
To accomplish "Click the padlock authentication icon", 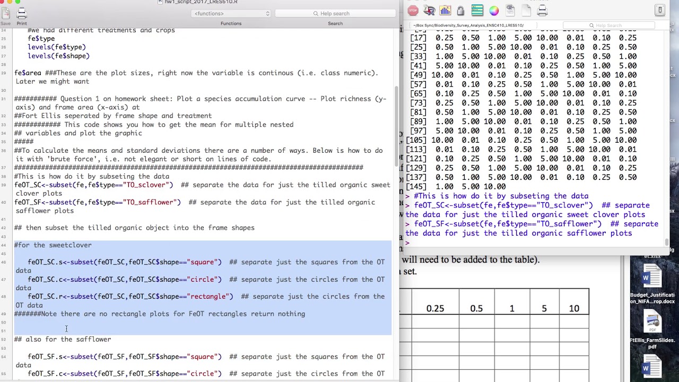I will [460, 11].
